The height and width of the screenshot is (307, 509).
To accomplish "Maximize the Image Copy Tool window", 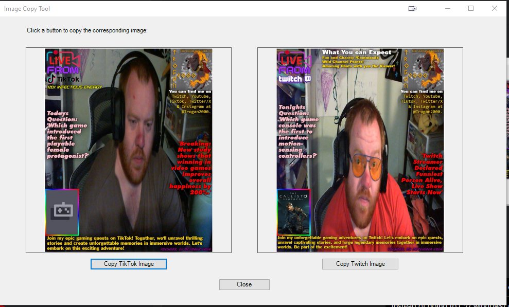I will (x=471, y=8).
